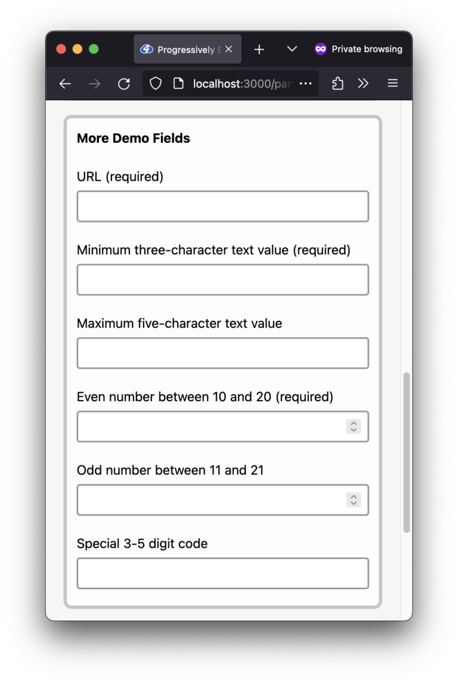Focus the URL (required) input field

222,207
